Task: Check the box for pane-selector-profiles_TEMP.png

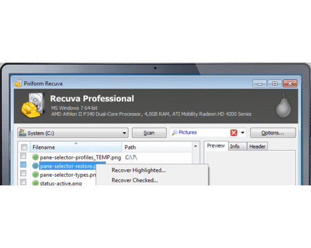Action: pos(23,156)
